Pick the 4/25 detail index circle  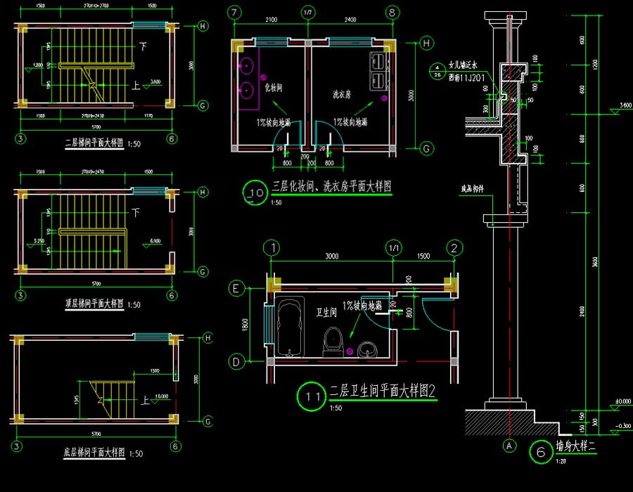(x=437, y=72)
